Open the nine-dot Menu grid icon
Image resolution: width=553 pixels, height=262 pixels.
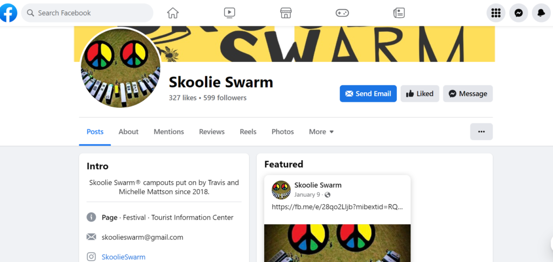tap(496, 13)
